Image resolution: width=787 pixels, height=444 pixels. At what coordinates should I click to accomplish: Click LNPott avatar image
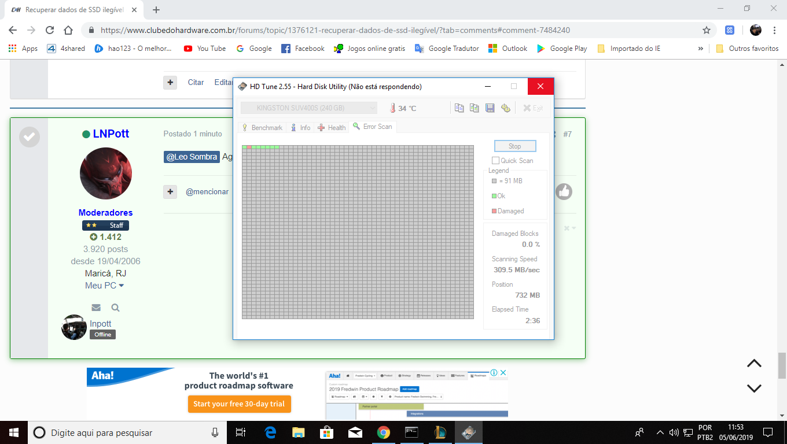tap(106, 173)
